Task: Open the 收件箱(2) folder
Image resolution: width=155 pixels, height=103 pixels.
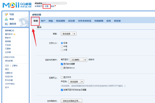Action: coord(10,31)
